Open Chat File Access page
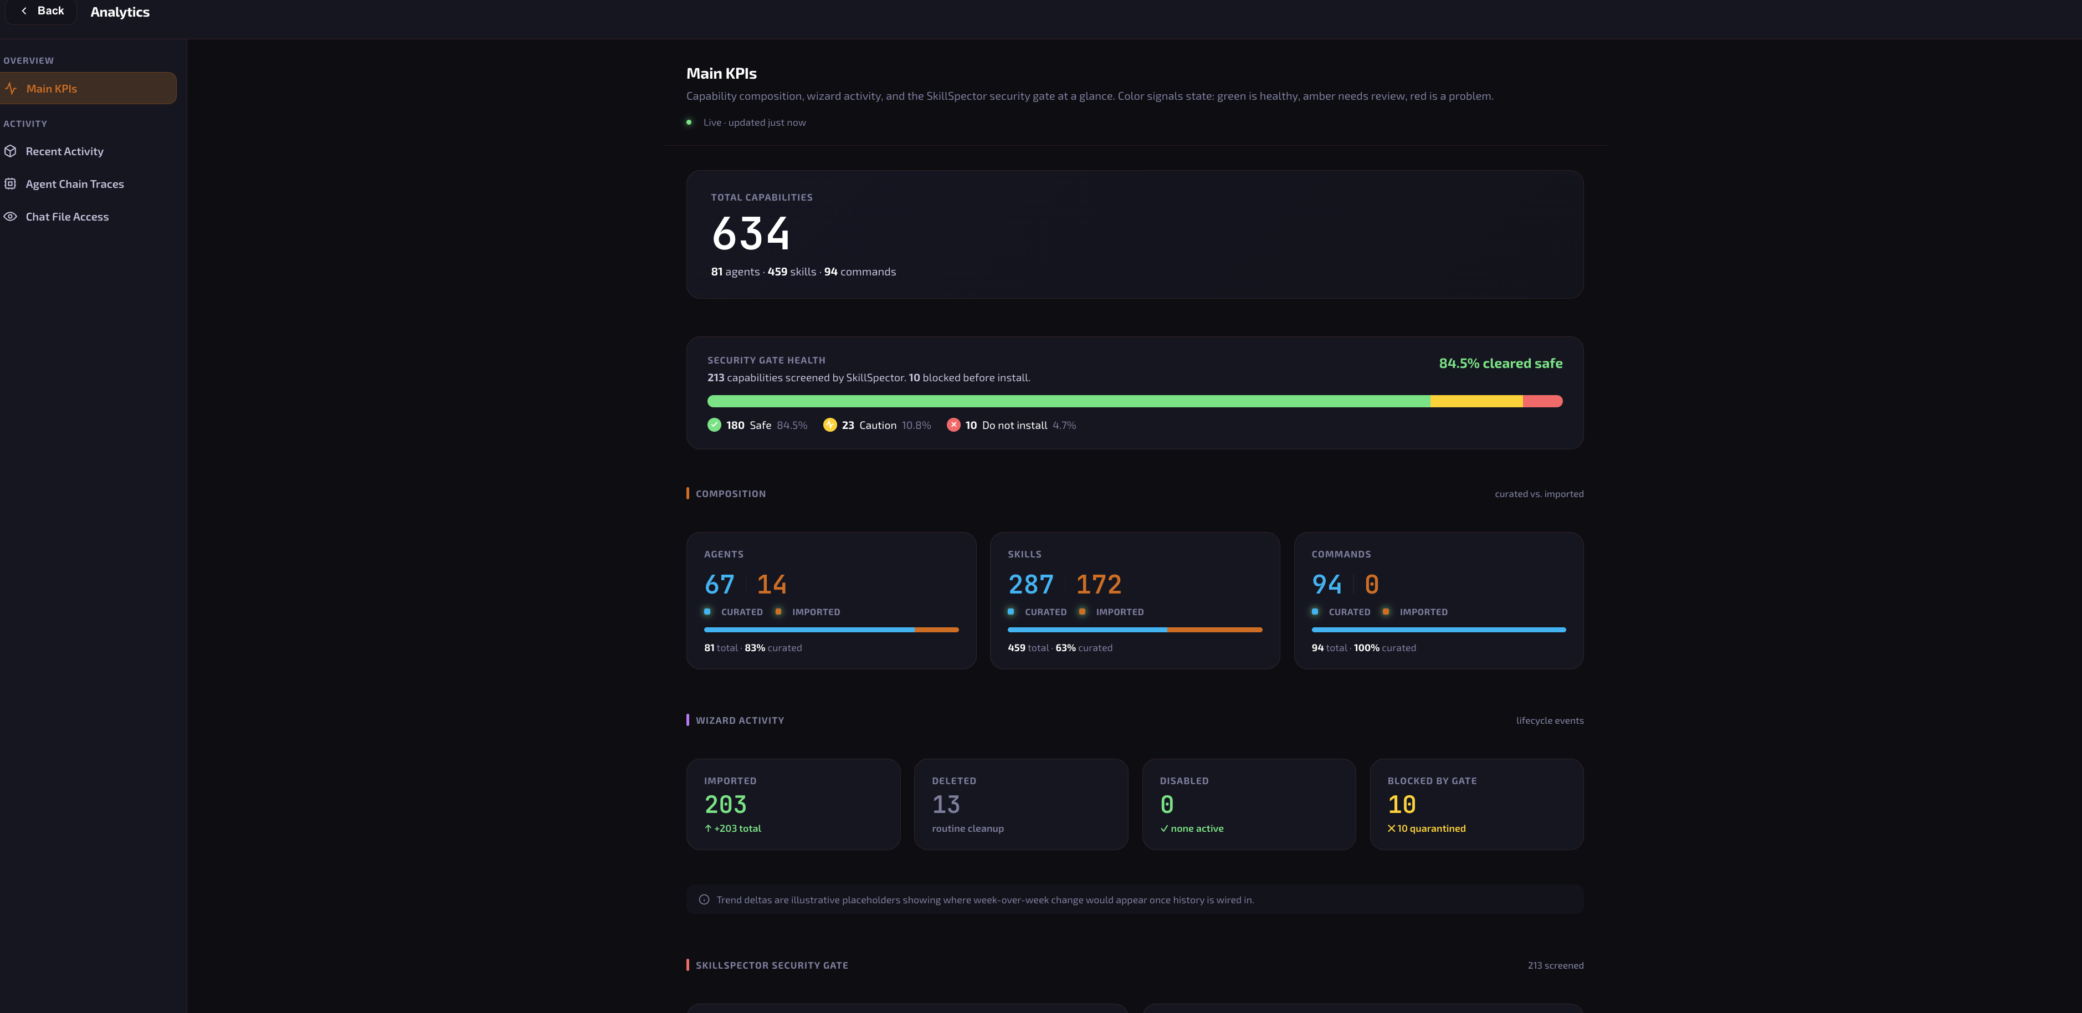The height and width of the screenshot is (1013, 2082). [x=67, y=217]
